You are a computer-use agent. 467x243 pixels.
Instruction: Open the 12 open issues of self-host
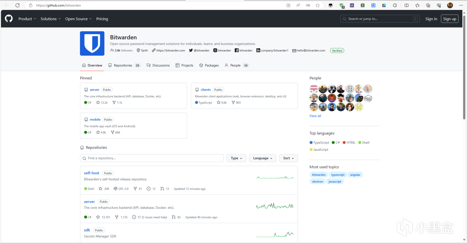pos(151,189)
